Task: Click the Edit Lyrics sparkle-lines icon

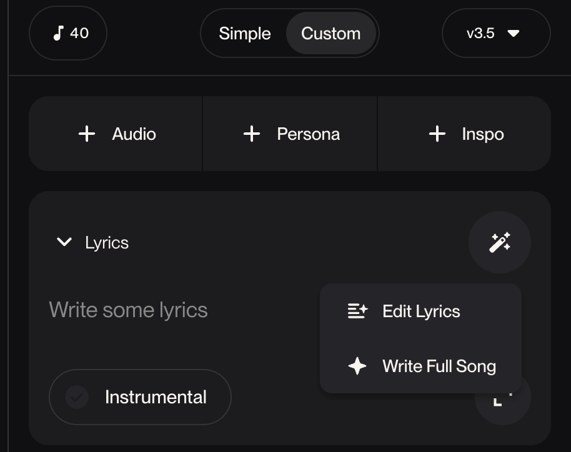Action: pyautogui.click(x=357, y=311)
